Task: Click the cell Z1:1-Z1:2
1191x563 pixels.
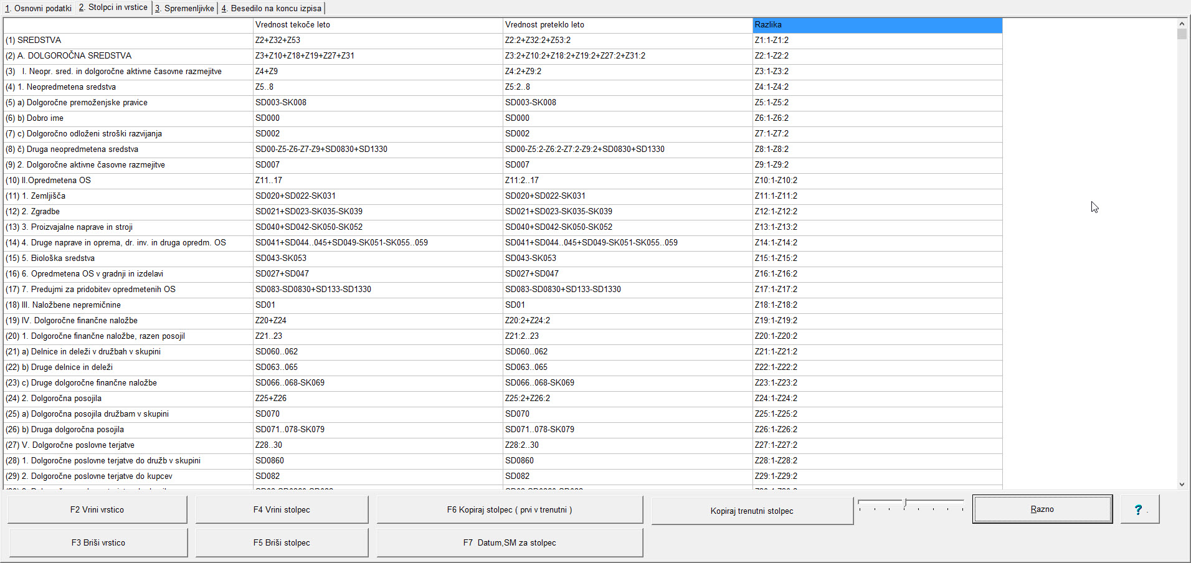Action: [x=877, y=40]
